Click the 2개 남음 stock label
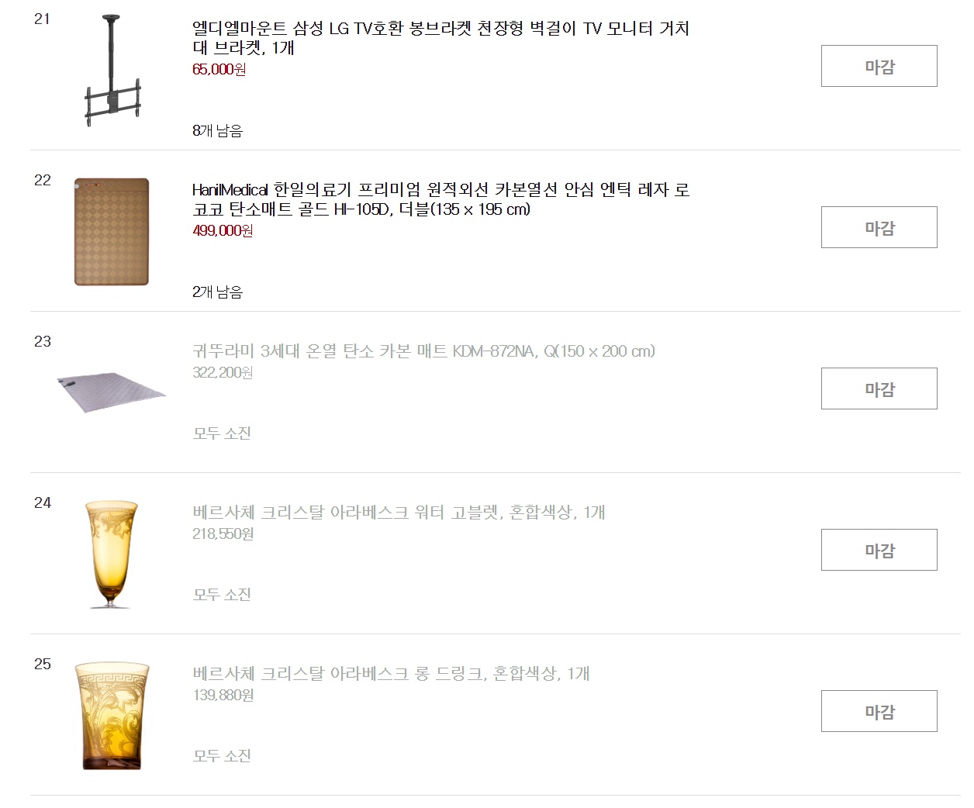Image resolution: width=974 pixels, height=808 pixels. (x=217, y=292)
